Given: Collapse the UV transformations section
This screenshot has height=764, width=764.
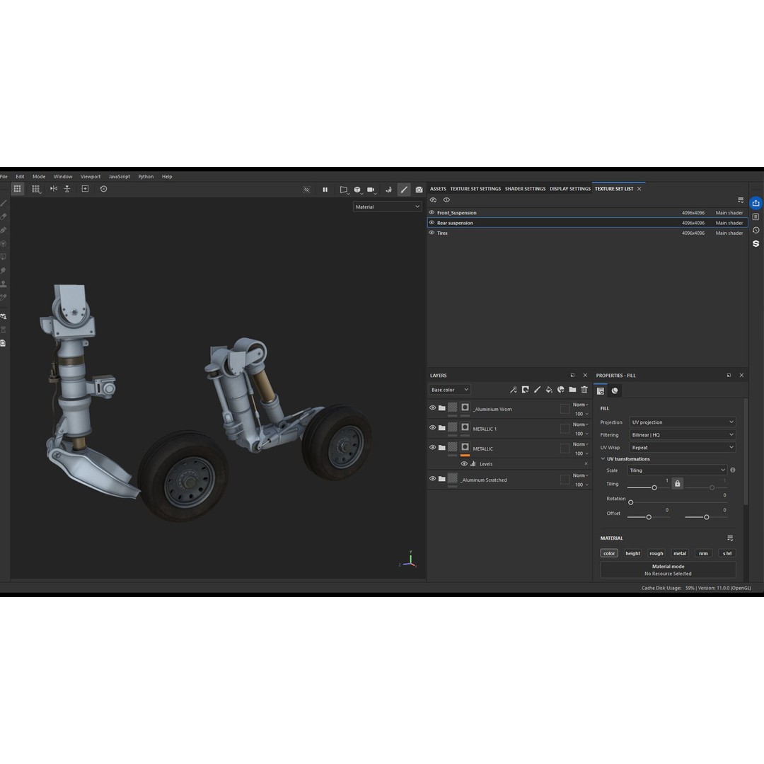Looking at the screenshot, I should 605,458.
